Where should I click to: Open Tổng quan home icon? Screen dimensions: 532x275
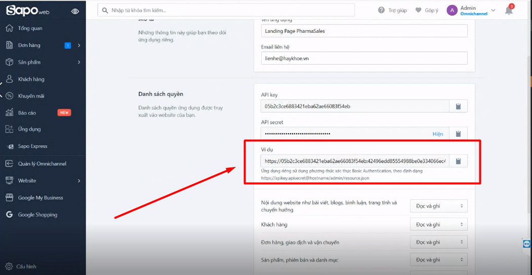coord(10,28)
